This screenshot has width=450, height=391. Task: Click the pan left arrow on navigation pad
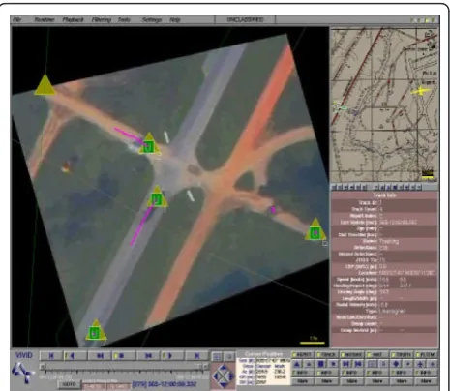pyautogui.click(x=216, y=376)
